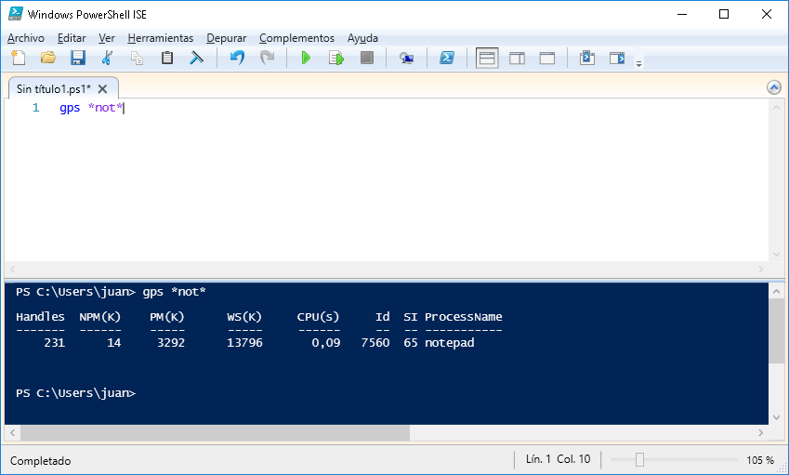Viewport: 789px width, 475px height.
Task: Open the New Remote PowerShell Tab icon
Action: [406, 58]
